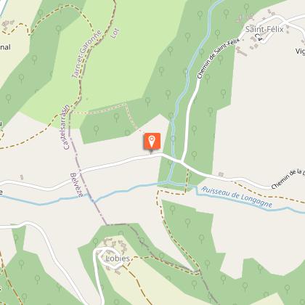The image size is (305, 305).
Task: Click the Lobies loop road
Action: 108,259
